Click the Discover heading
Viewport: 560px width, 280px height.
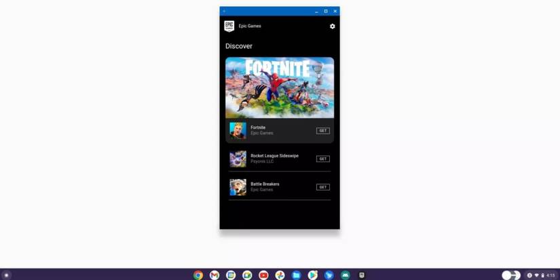pyautogui.click(x=239, y=46)
